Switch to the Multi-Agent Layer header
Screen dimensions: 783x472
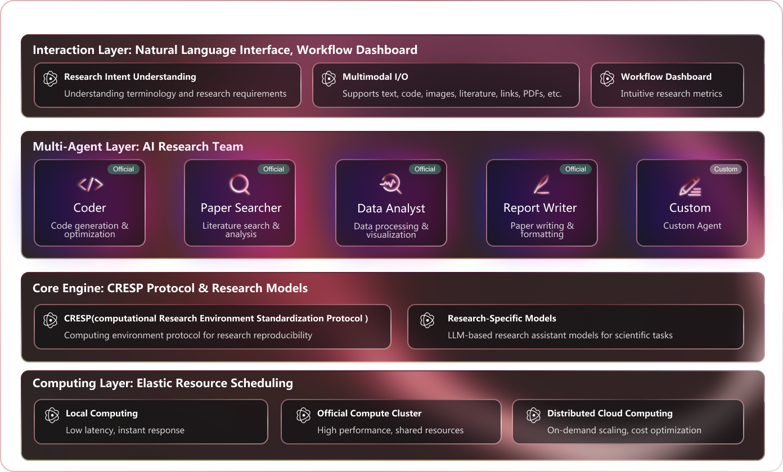pos(137,146)
